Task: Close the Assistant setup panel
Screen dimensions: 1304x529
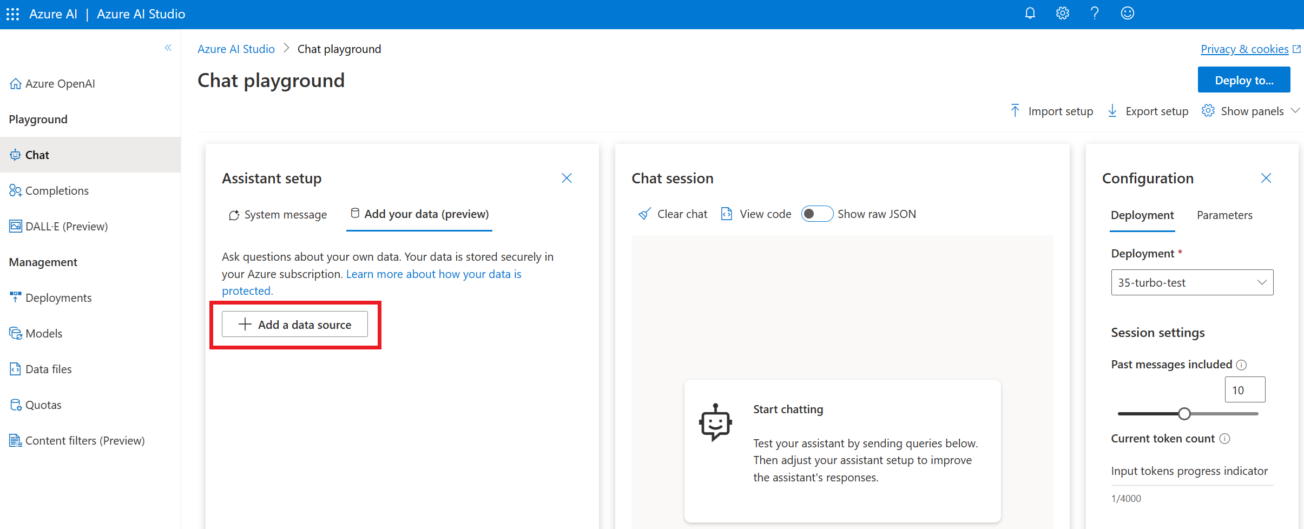Action: 567,178
